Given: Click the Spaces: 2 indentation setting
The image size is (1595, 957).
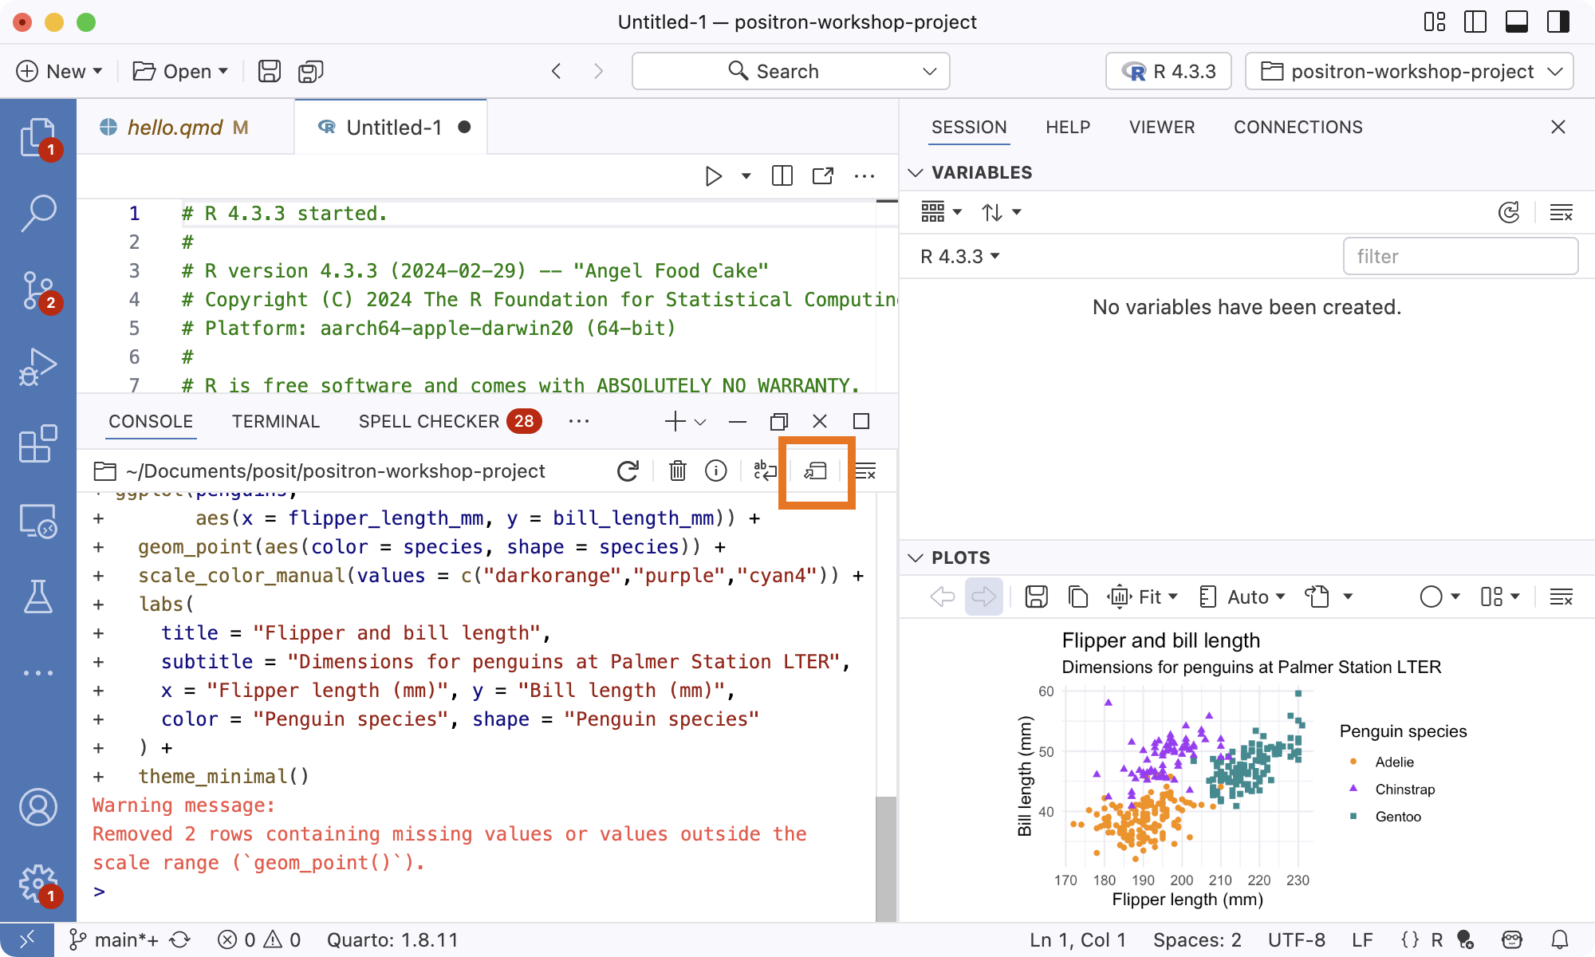Looking at the screenshot, I should (1197, 940).
